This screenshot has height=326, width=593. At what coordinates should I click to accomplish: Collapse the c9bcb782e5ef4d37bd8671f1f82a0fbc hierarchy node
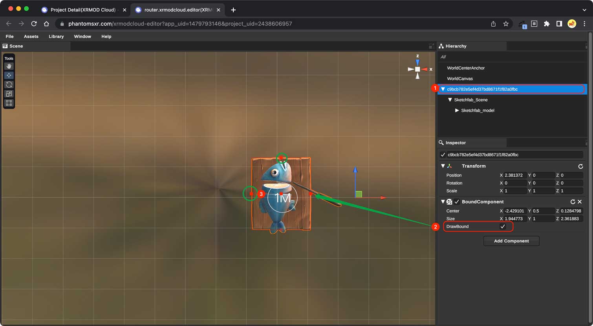click(443, 89)
